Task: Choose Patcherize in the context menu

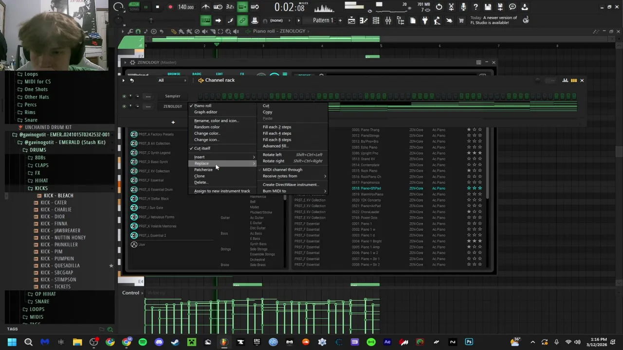Action: 203,170
